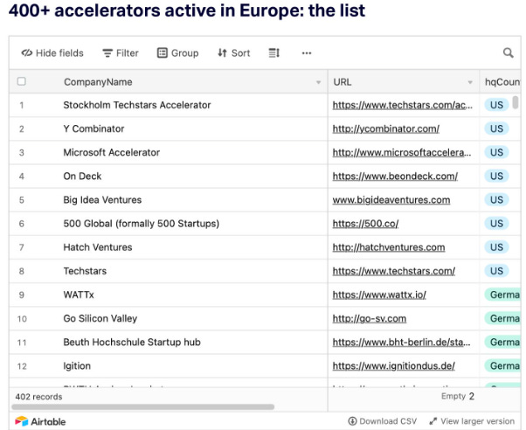The width and height of the screenshot is (526, 430).
Task: Open the Sort options
Action: point(234,53)
